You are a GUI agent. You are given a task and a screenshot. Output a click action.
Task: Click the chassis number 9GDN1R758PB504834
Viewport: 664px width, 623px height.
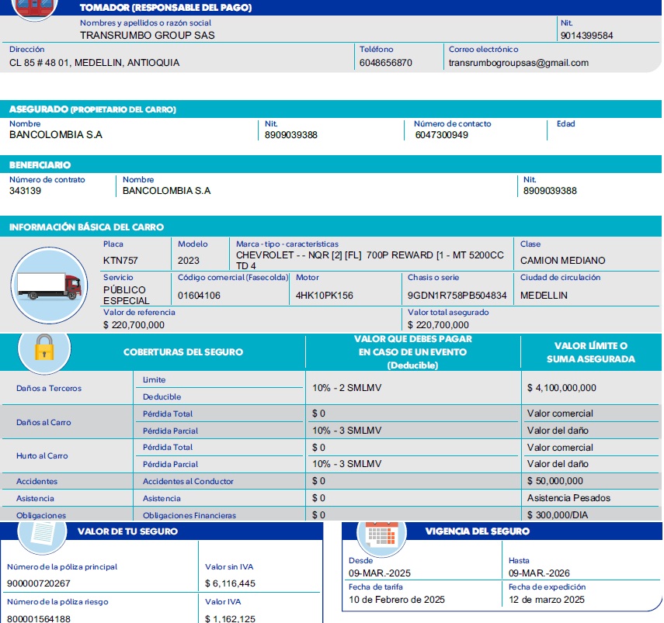(x=457, y=296)
